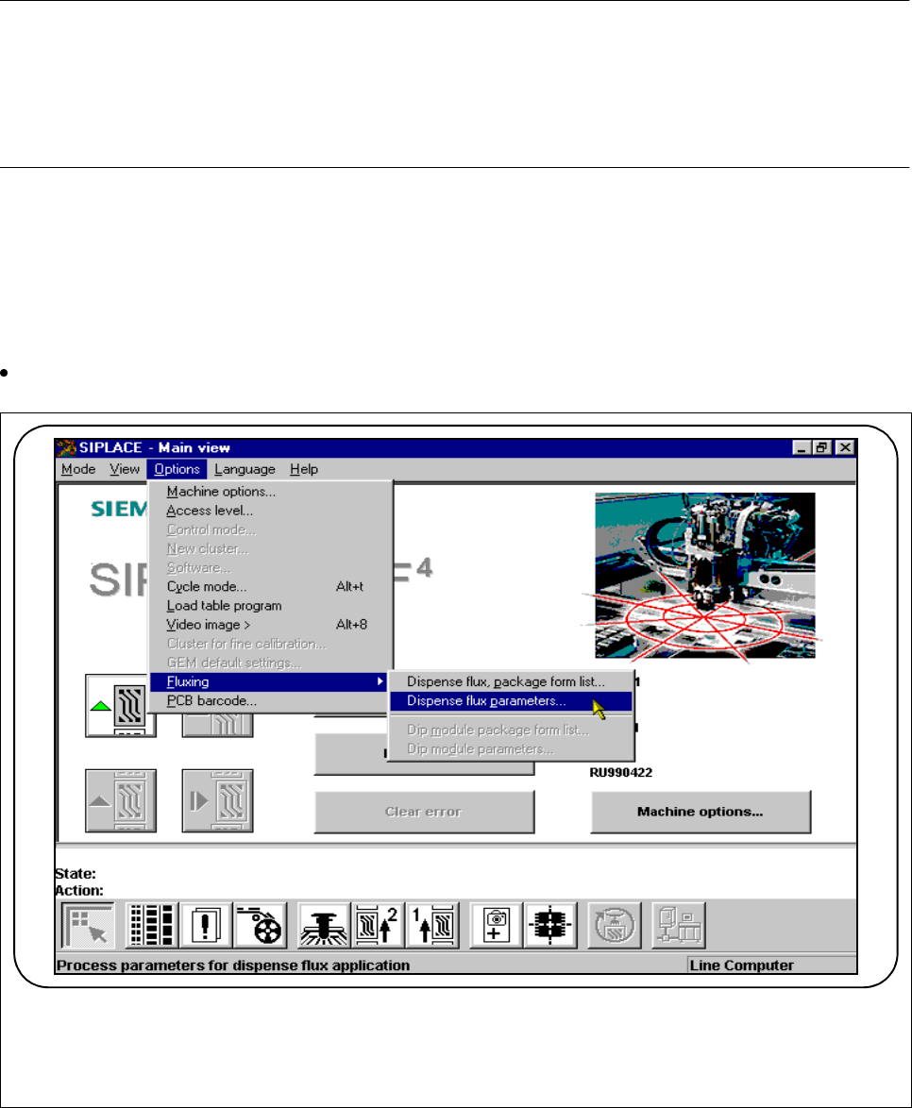This screenshot has width=912, height=1108.
Task: Open the Language menu
Action: (x=245, y=469)
